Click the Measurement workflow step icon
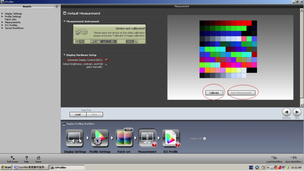Viewport: 304px width, 171px height. click(147, 138)
